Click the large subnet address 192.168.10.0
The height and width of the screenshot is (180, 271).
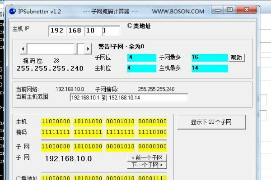(x=68, y=158)
